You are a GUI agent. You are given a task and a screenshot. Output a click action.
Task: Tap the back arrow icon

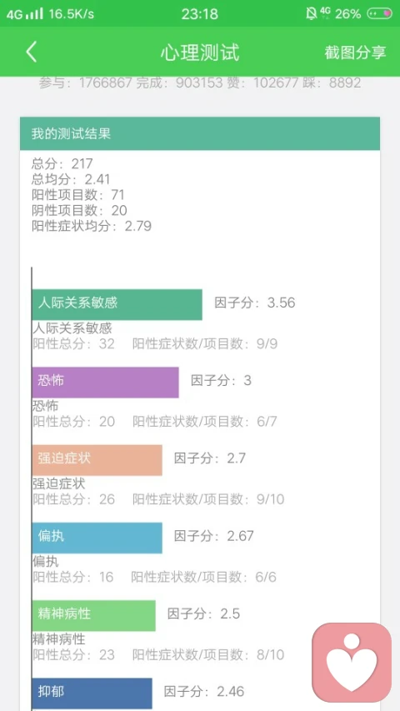31,53
